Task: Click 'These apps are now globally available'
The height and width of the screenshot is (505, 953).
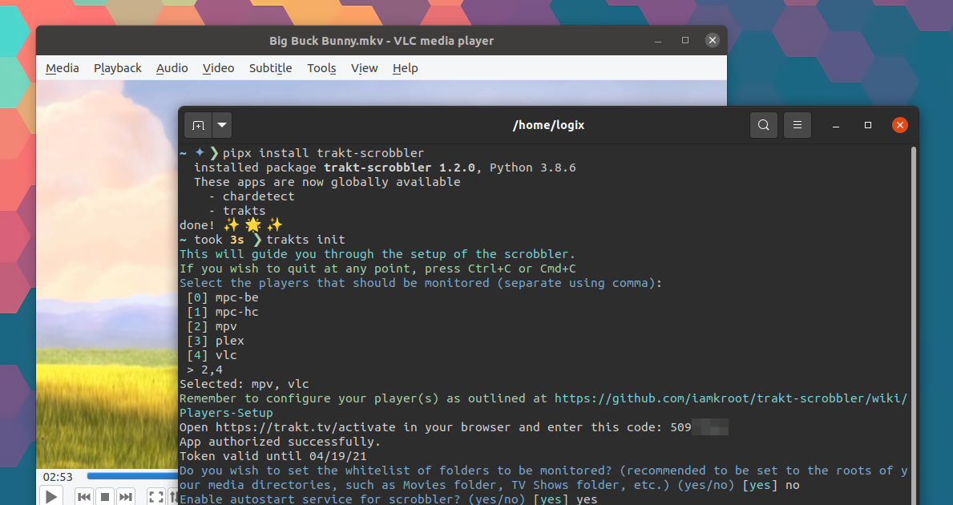Action: pos(327,182)
